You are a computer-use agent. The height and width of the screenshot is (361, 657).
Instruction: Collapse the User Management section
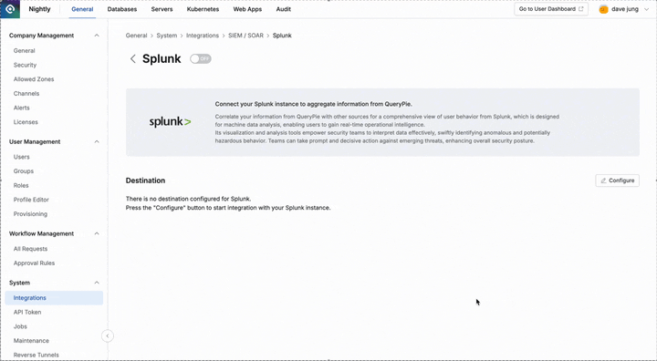pyautogui.click(x=97, y=142)
